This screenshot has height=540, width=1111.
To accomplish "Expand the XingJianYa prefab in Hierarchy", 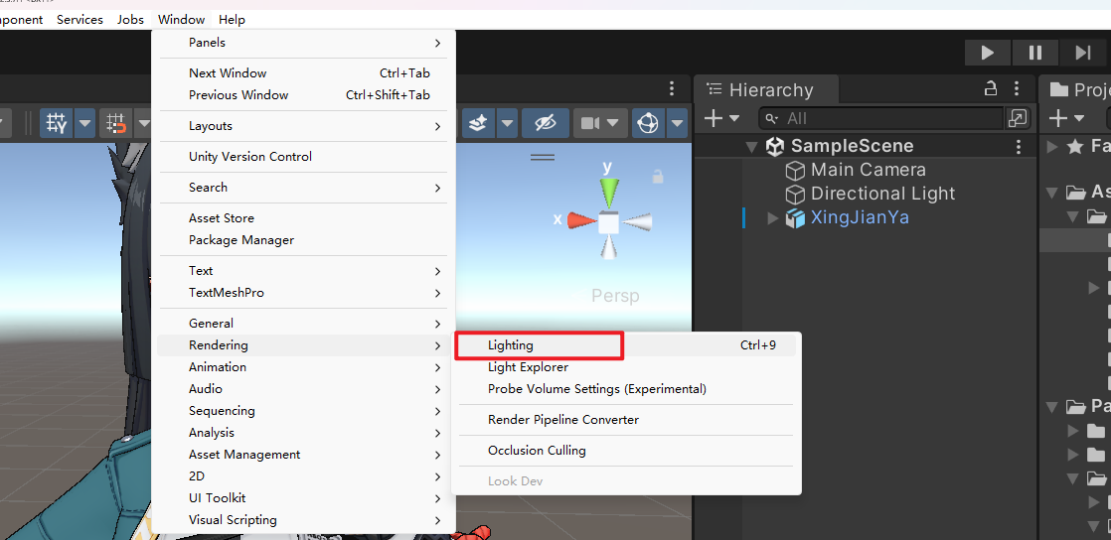I will tap(773, 218).
